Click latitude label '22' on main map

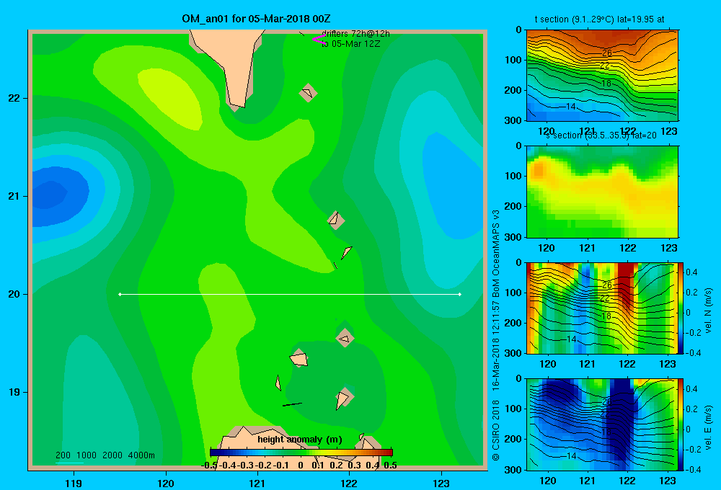click(x=14, y=98)
